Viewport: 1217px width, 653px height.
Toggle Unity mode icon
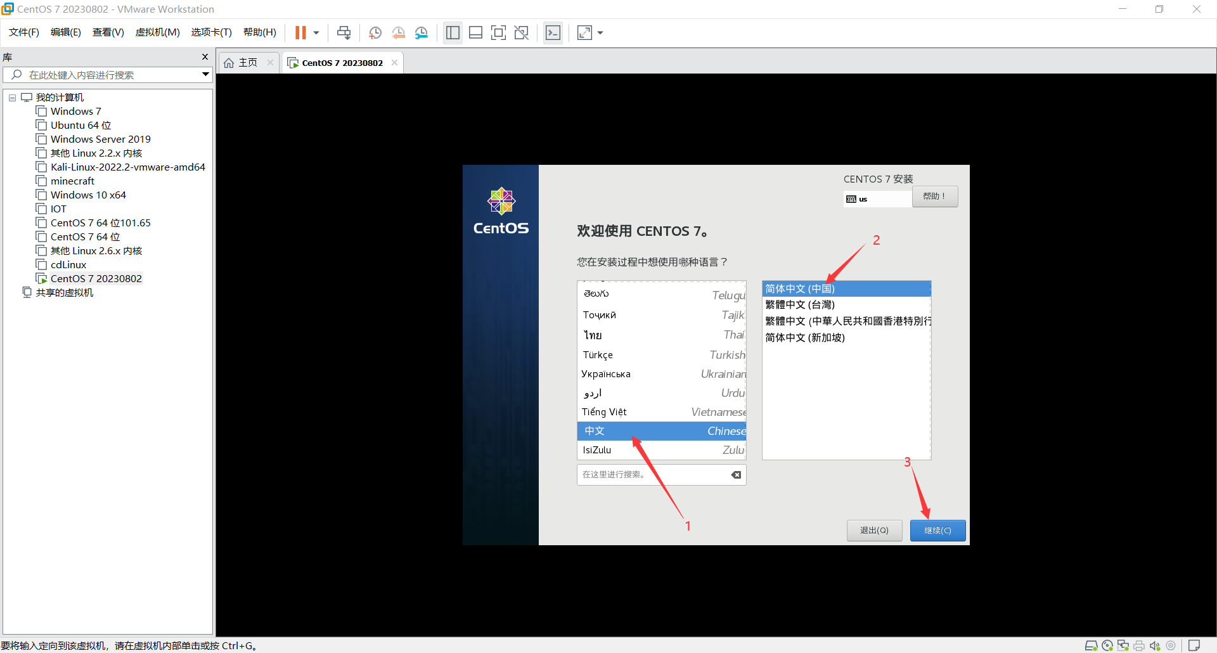tap(521, 32)
